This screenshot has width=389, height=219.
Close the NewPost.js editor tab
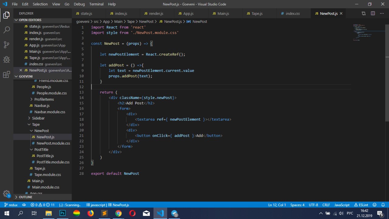[341, 13]
